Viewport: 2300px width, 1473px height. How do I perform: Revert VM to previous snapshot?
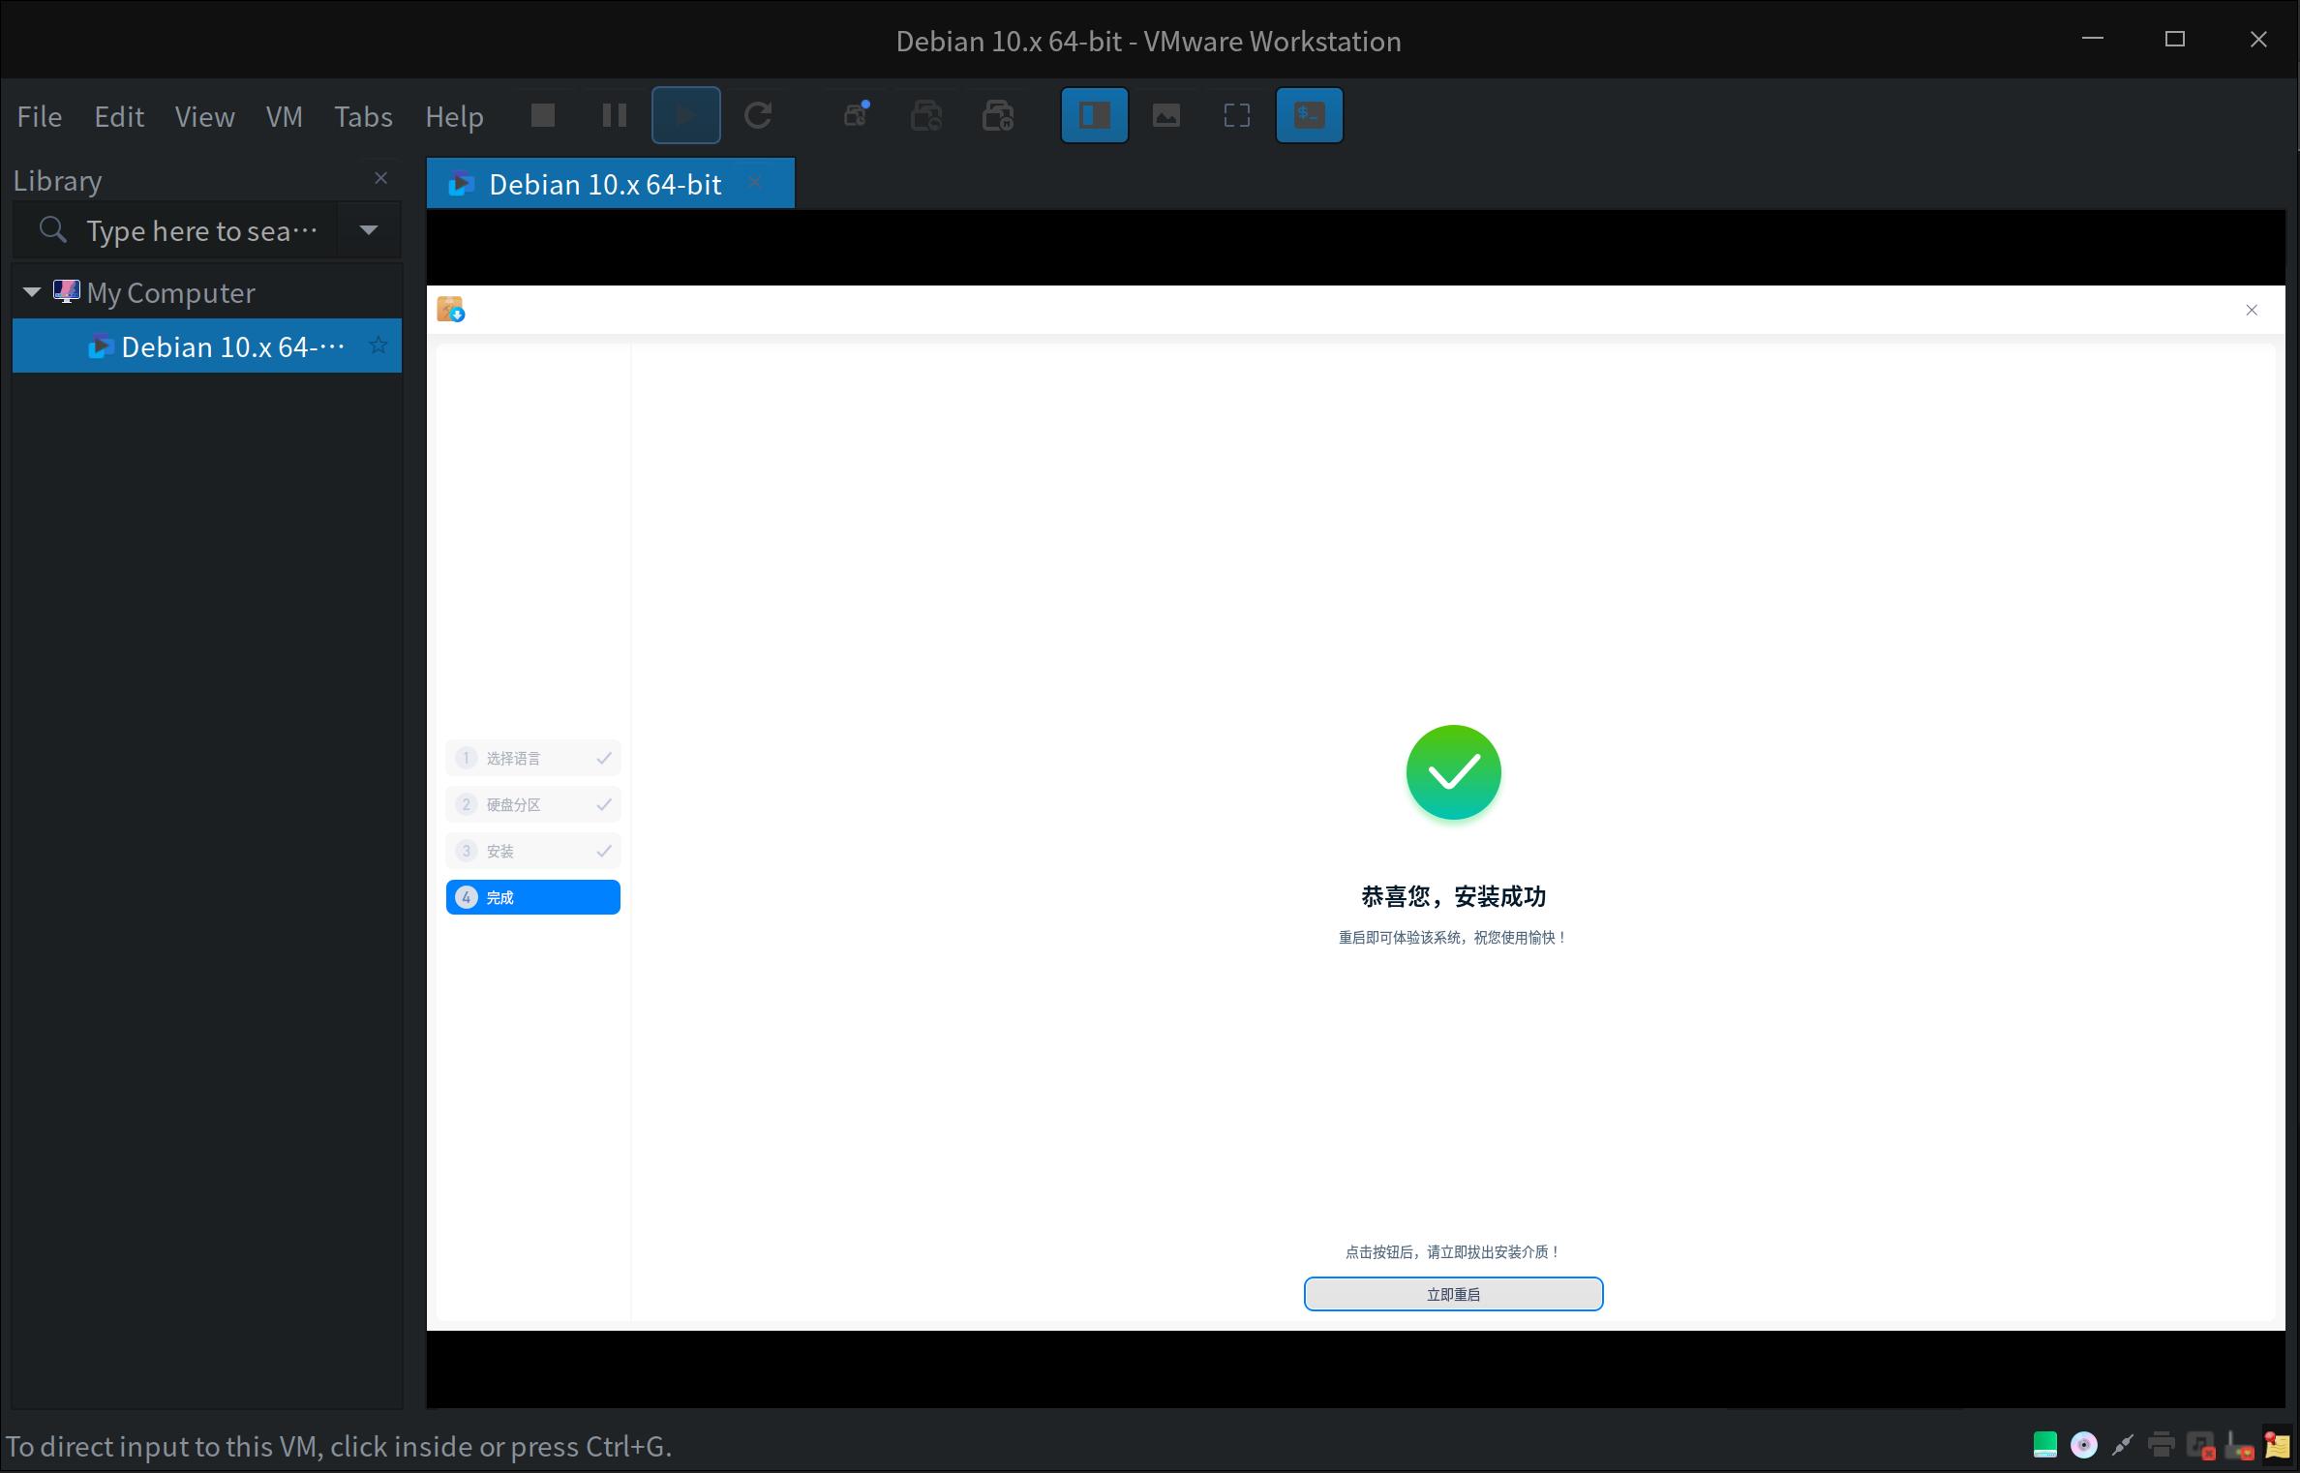(x=925, y=115)
